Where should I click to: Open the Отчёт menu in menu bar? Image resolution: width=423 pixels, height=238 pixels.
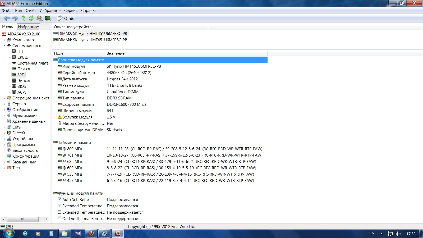[31, 11]
